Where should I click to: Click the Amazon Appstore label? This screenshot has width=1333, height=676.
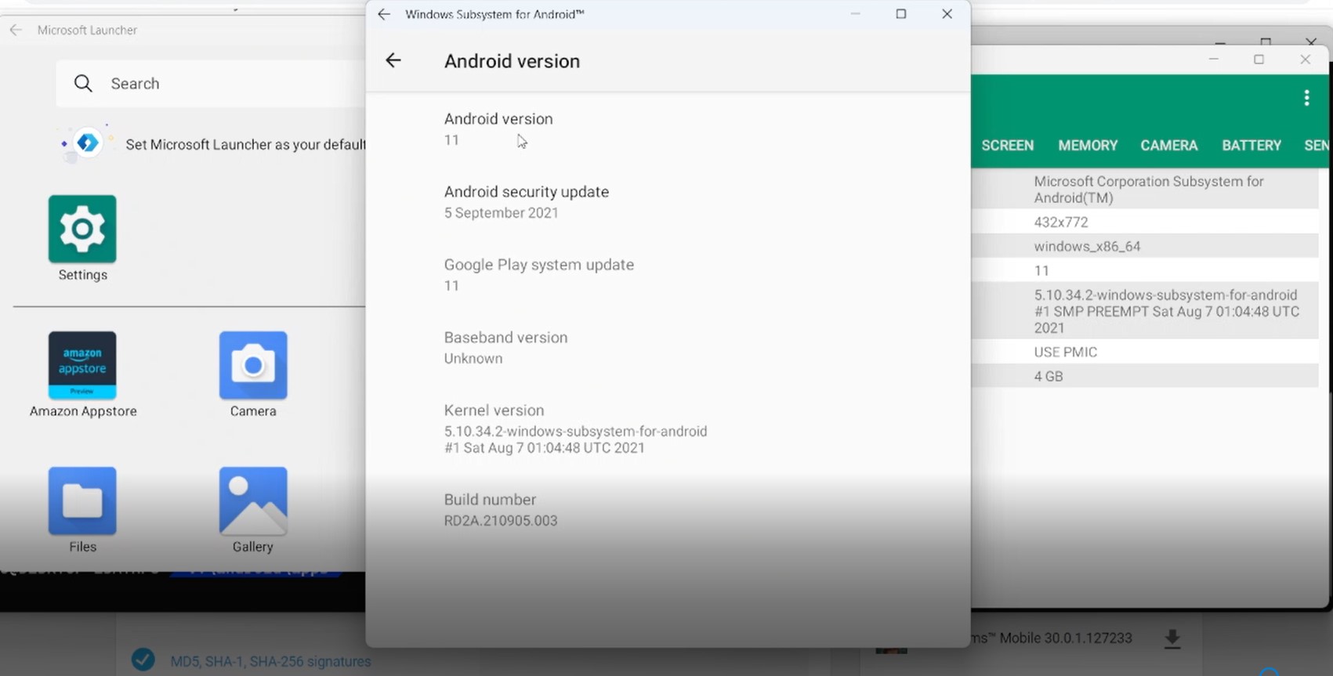[83, 411]
